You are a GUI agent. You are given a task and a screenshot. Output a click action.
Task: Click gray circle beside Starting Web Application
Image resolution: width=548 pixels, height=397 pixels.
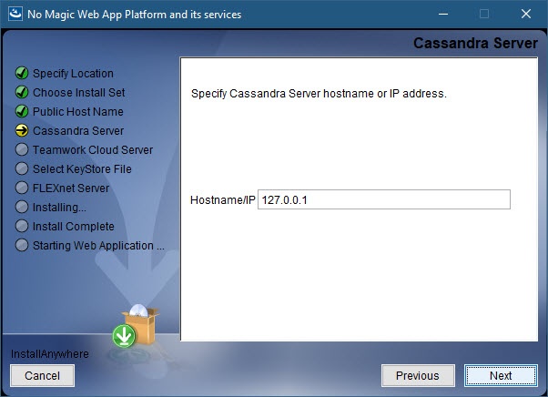(22, 245)
